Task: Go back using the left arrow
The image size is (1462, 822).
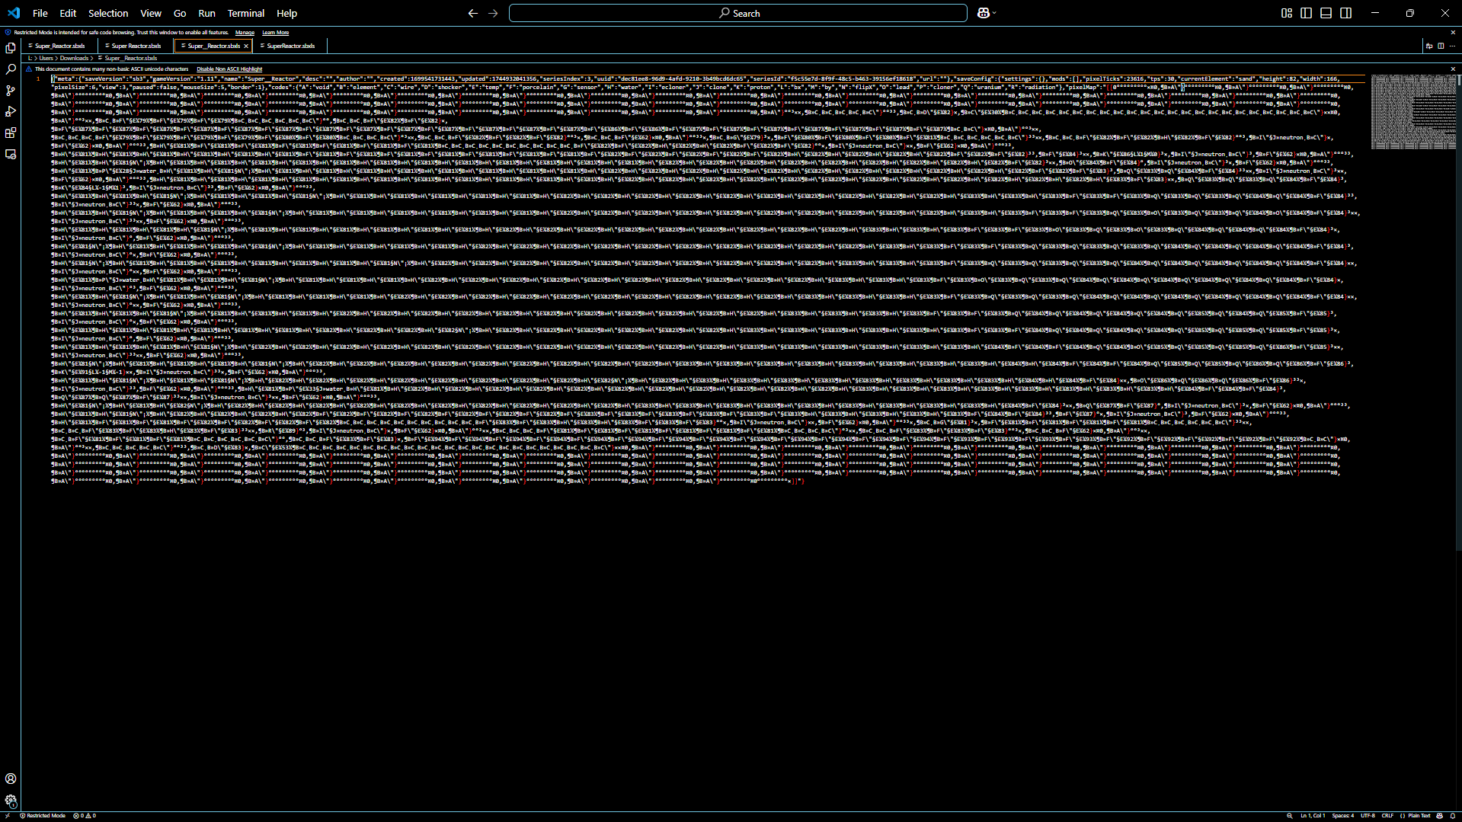Action: [473, 13]
